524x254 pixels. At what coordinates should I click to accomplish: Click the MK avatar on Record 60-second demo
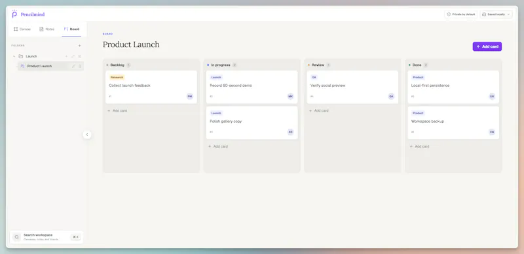pos(290,97)
